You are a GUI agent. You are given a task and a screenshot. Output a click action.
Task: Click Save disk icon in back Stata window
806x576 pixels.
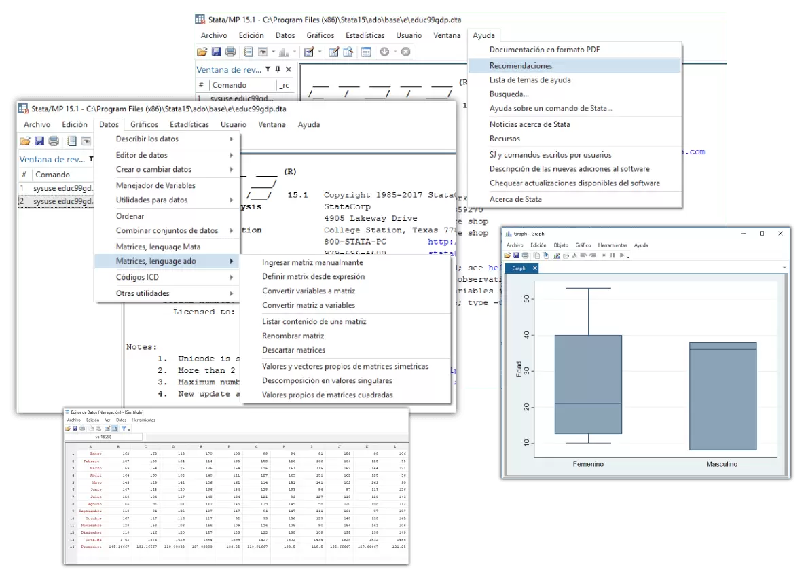coord(216,52)
